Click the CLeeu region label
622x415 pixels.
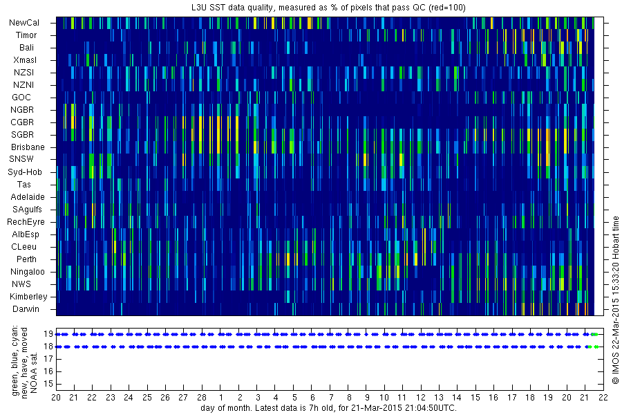[23, 247]
